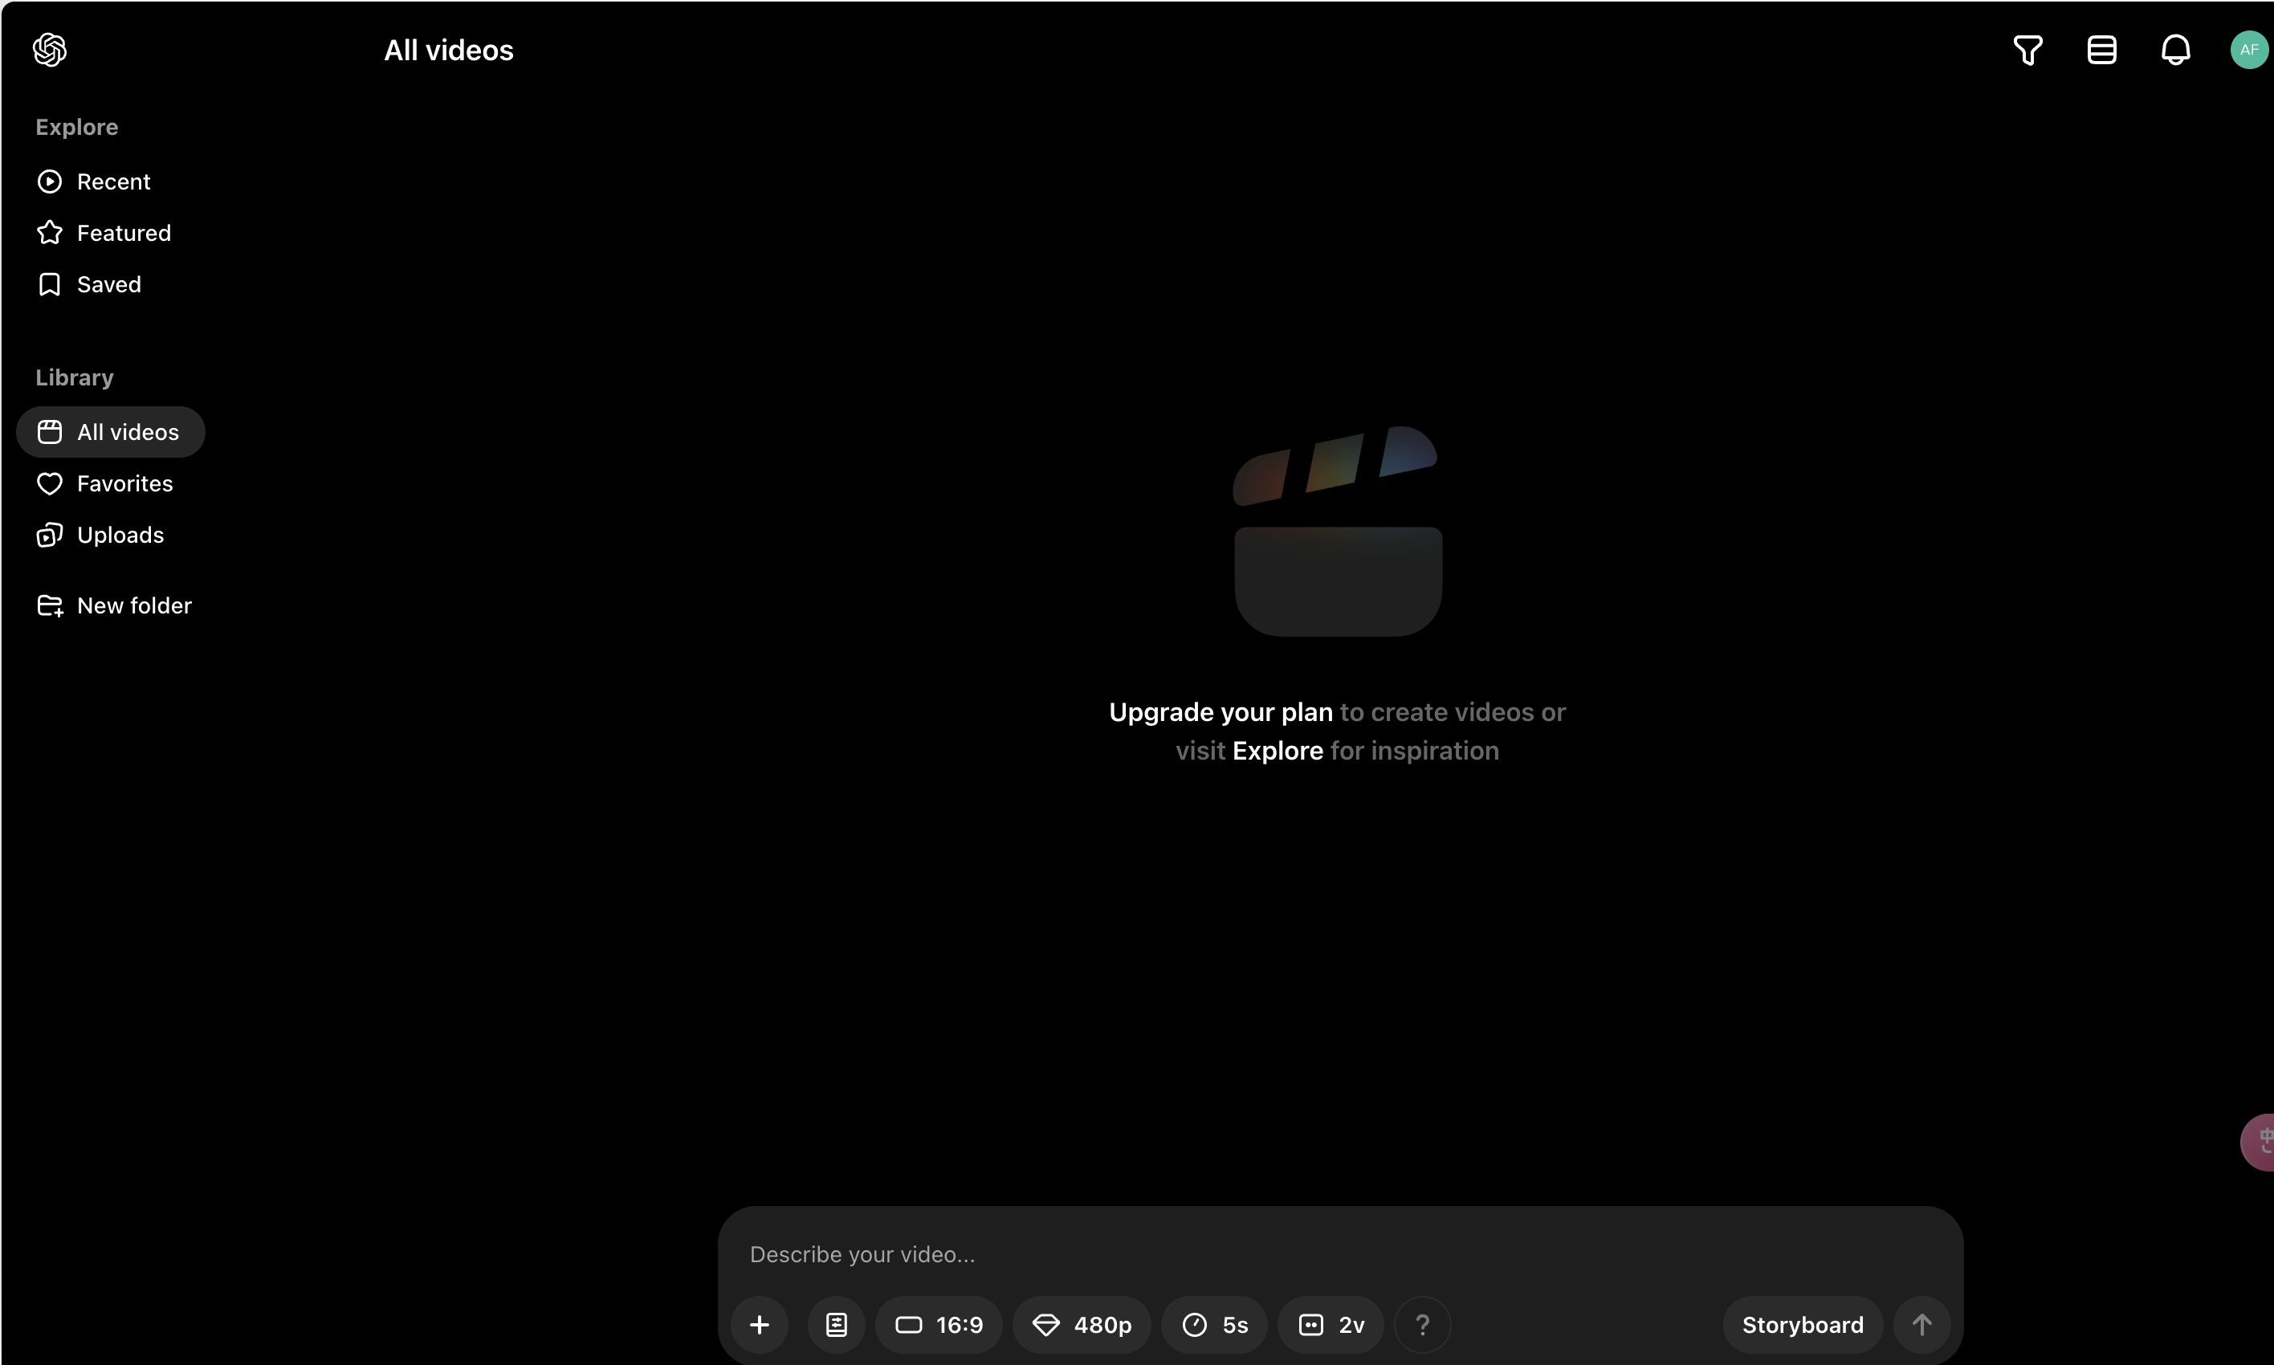This screenshot has height=1365, width=2274.
Task: Click the OpenAI logo icon
Action: (50, 50)
